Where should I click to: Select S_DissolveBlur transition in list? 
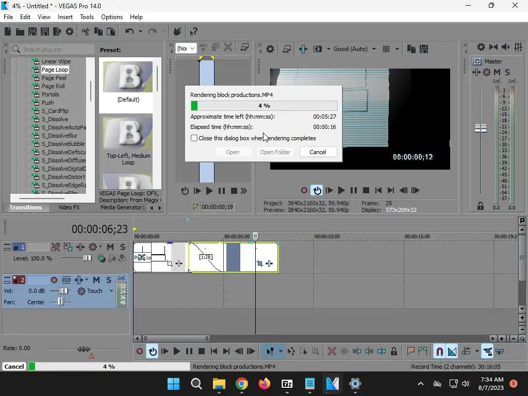pyautogui.click(x=60, y=136)
